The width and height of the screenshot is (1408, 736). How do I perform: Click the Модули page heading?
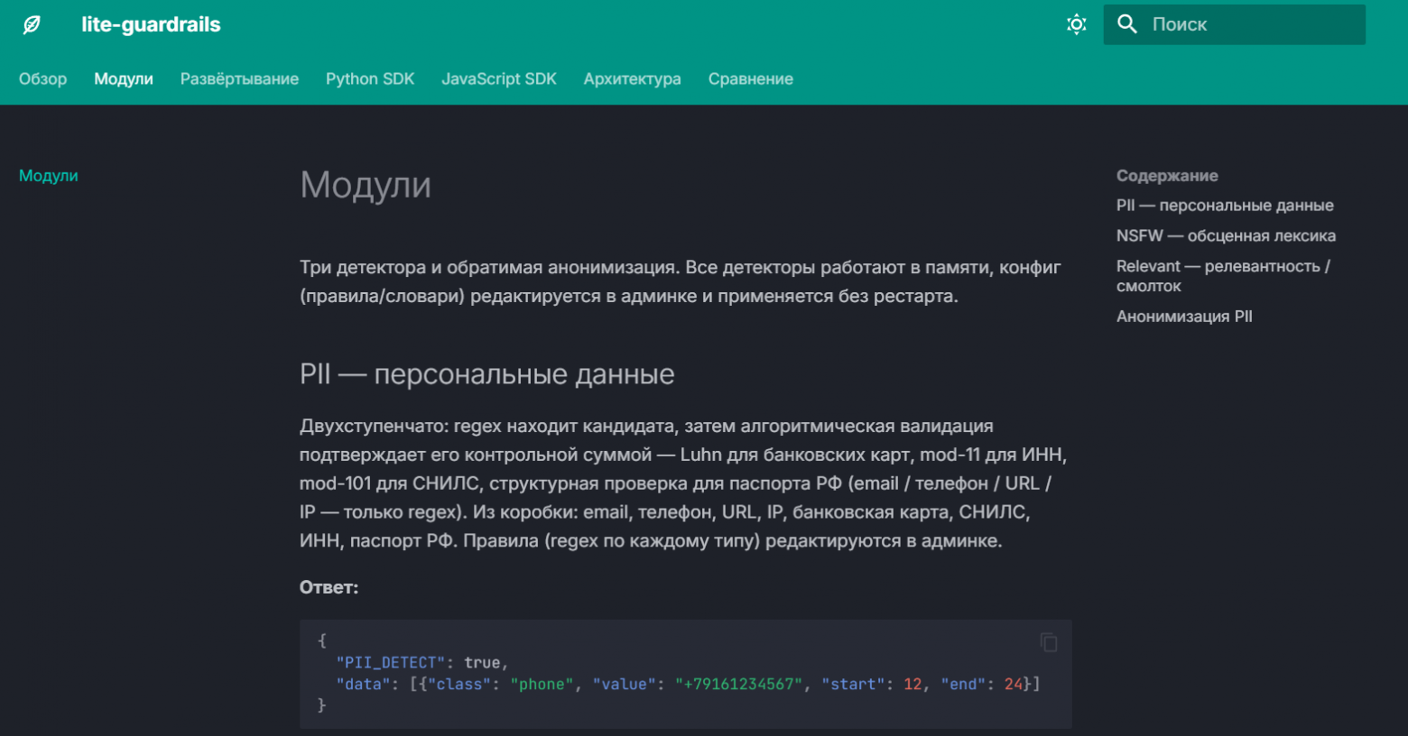click(x=366, y=185)
